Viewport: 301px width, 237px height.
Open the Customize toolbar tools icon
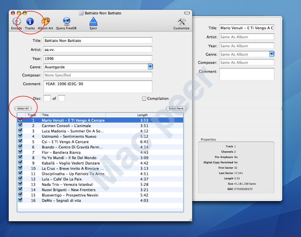(x=182, y=21)
